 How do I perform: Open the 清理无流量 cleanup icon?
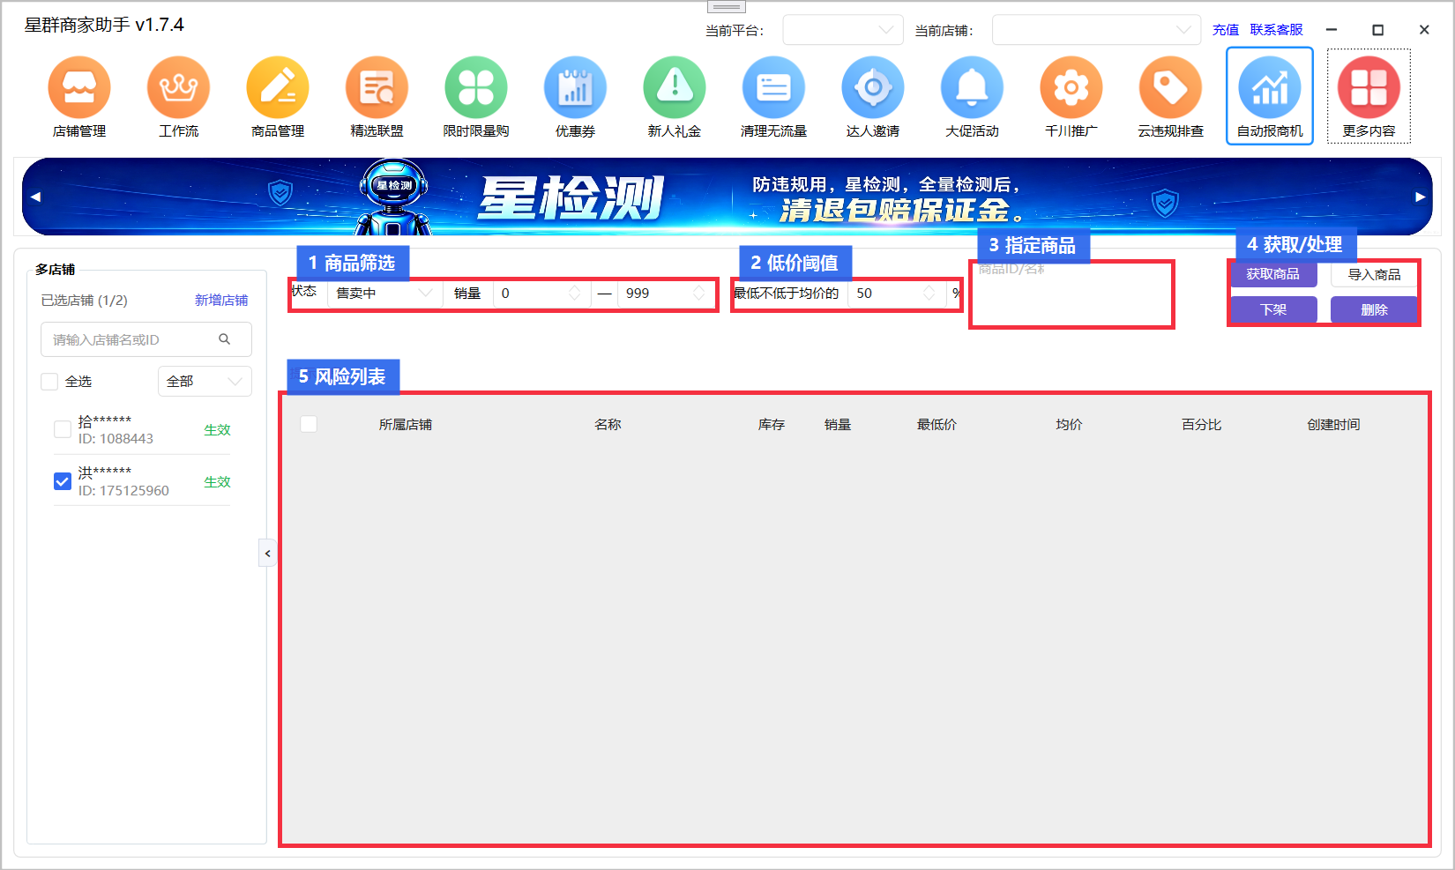click(x=774, y=87)
